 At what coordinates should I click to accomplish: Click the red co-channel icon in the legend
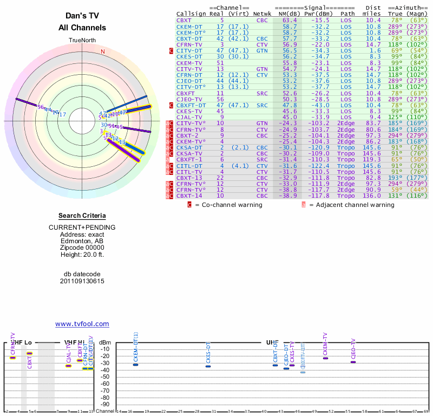coord(189,205)
